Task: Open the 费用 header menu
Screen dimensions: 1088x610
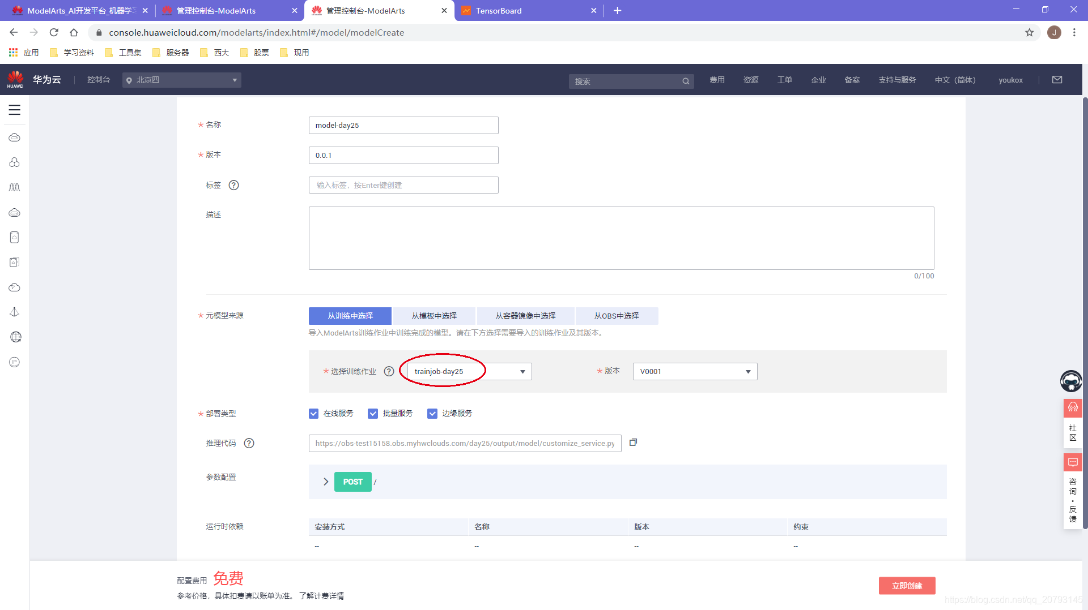Action: (717, 80)
